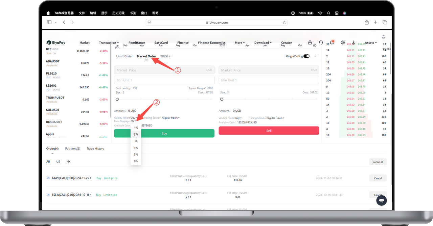The image size is (433, 226).
Task: Open the Positions(2) tab
Action: (72, 149)
